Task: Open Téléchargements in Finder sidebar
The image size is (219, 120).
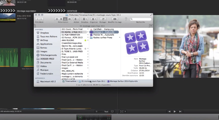Action: pyautogui.click(x=48, y=55)
